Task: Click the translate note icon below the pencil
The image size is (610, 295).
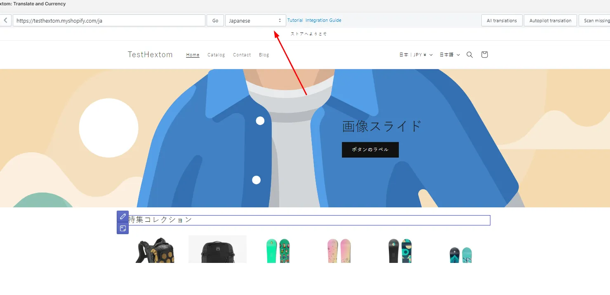Action: point(122,228)
